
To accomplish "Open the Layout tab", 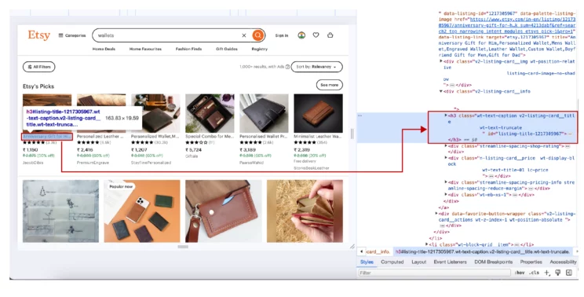I will click(x=418, y=262).
